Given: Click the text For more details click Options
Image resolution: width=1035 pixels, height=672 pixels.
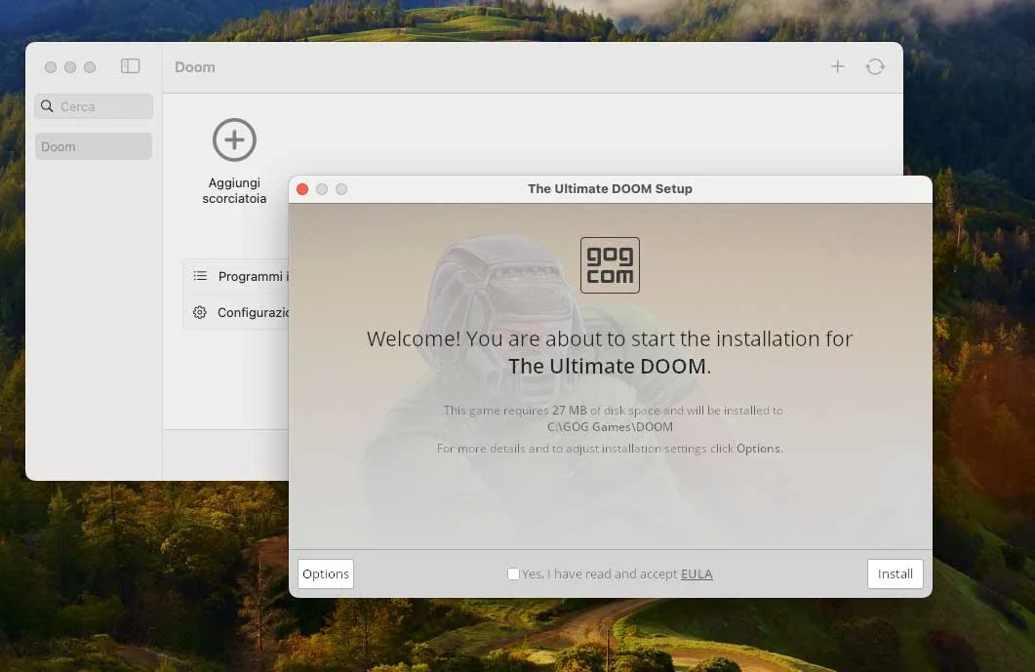Looking at the screenshot, I should pyautogui.click(x=610, y=449).
